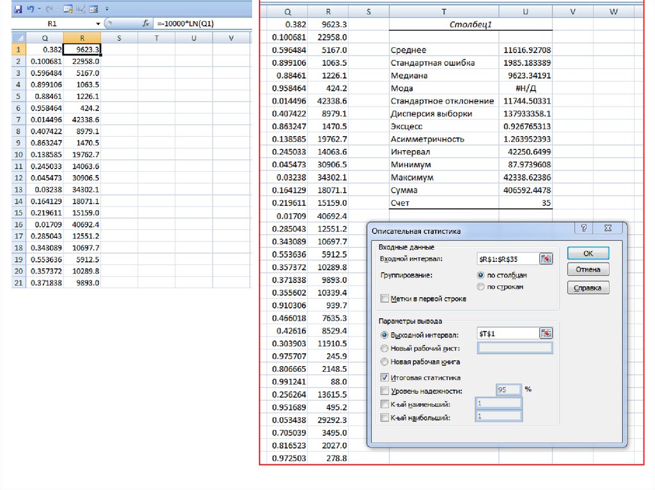Expand Customize Quick Access Toolbar dropdown
This screenshot has width=655, height=490.
pos(106,9)
